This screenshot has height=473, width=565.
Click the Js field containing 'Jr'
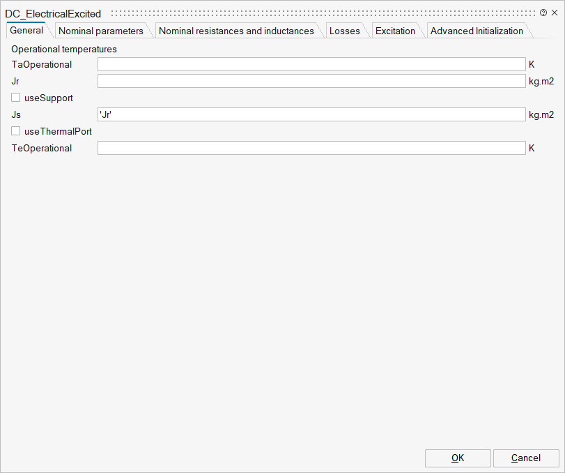pyautogui.click(x=311, y=114)
